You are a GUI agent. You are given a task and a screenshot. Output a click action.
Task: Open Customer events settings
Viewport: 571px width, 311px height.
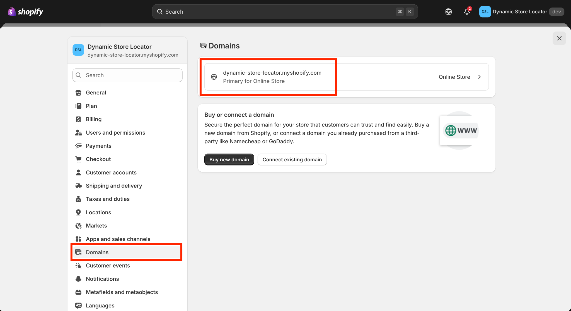(x=127, y=266)
